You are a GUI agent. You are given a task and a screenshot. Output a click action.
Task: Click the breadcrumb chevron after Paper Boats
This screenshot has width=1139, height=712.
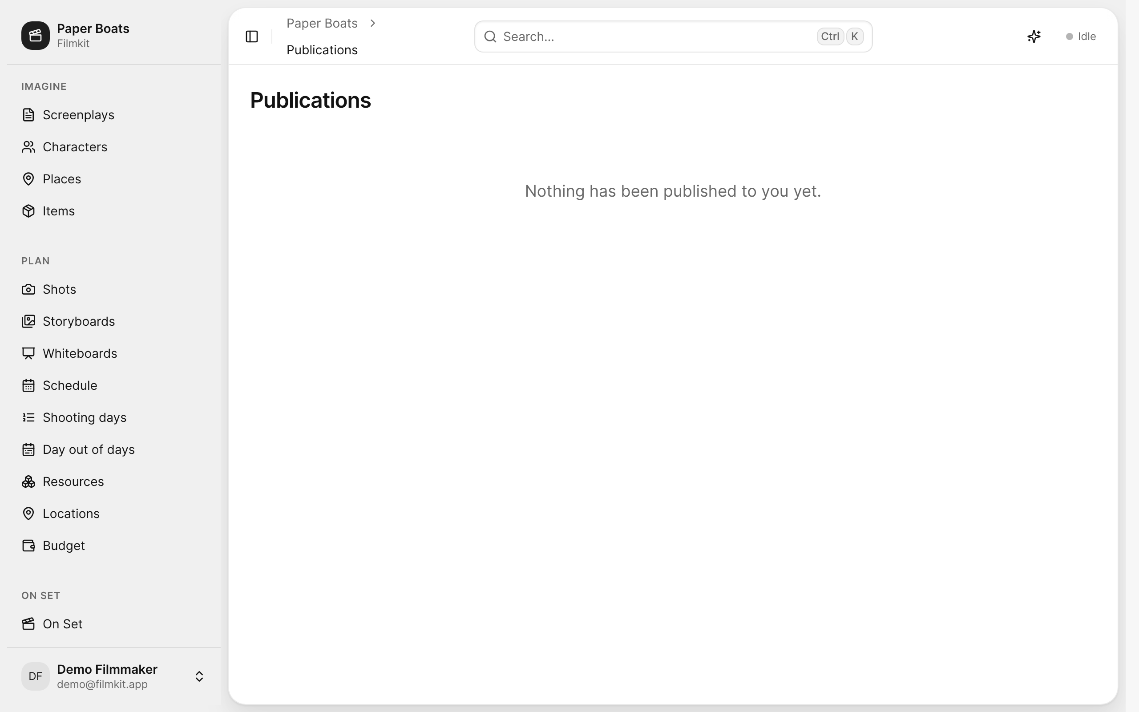(373, 23)
